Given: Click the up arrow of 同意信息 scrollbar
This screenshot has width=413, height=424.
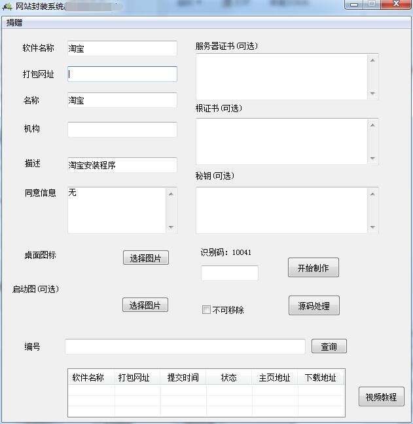Looking at the screenshot, I should point(171,194).
